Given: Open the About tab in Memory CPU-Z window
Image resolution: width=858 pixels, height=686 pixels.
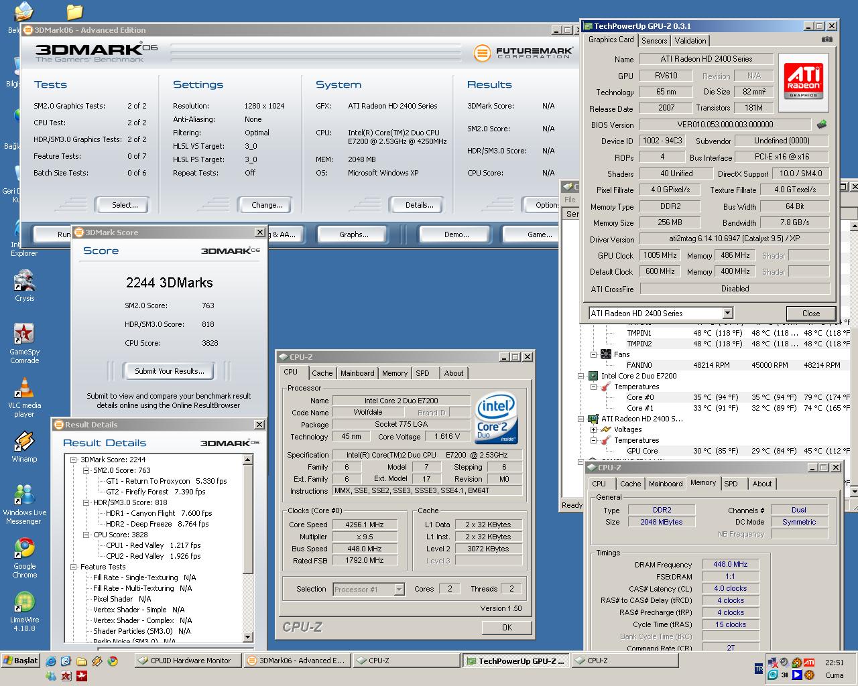Looking at the screenshot, I should pos(761,484).
